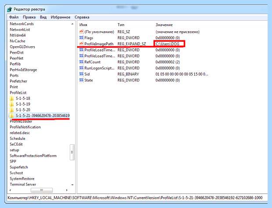Image resolution: width=272 pixels, height=208 pixels.
Task: Click the RunLogonScript value icon
Action: 81,68
